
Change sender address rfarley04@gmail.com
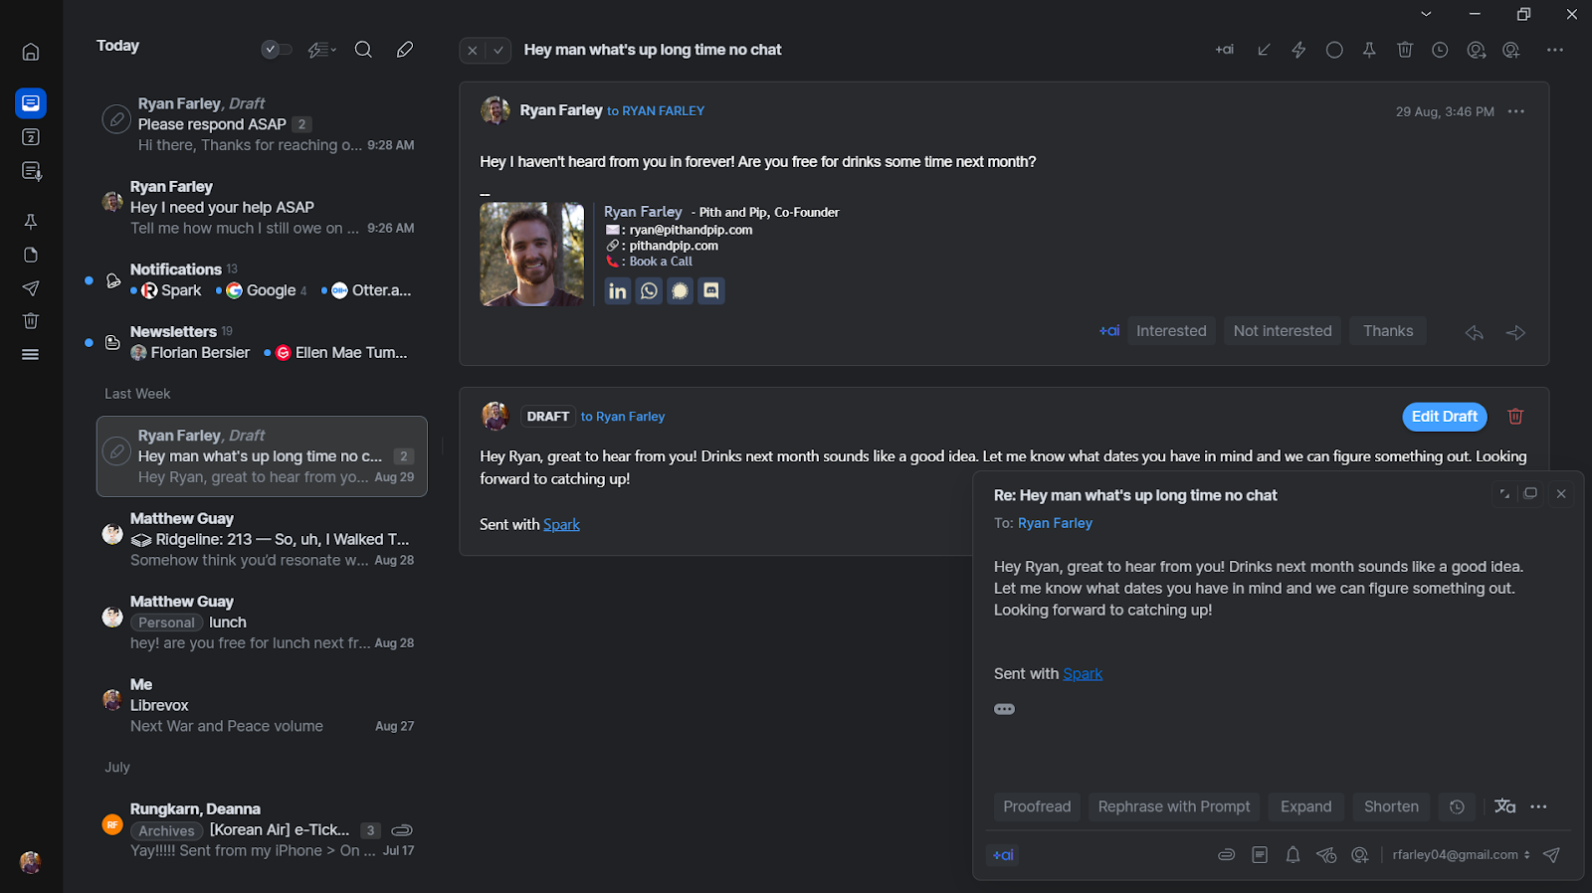1460,855
